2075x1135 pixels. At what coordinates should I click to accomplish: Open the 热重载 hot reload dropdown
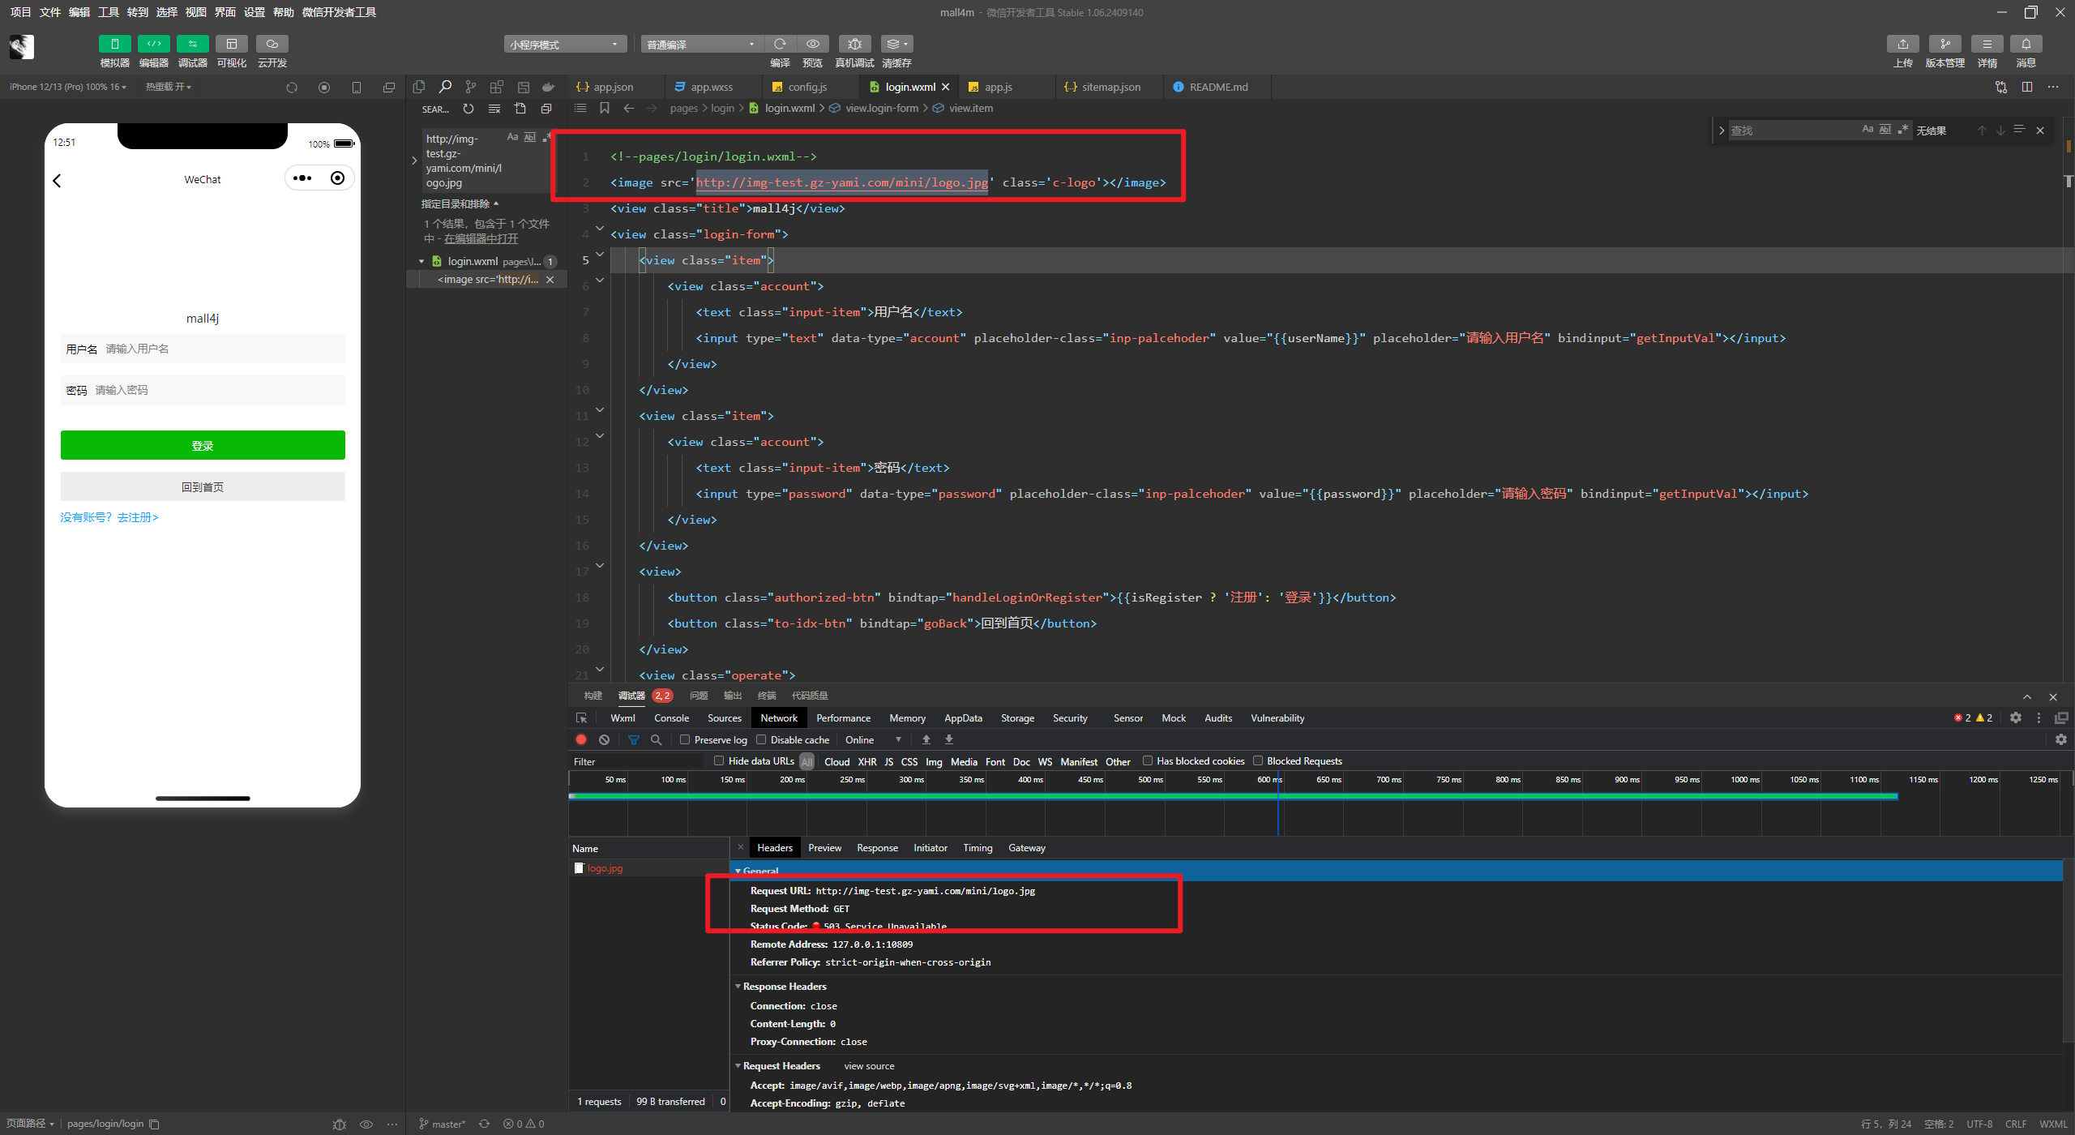(x=169, y=87)
